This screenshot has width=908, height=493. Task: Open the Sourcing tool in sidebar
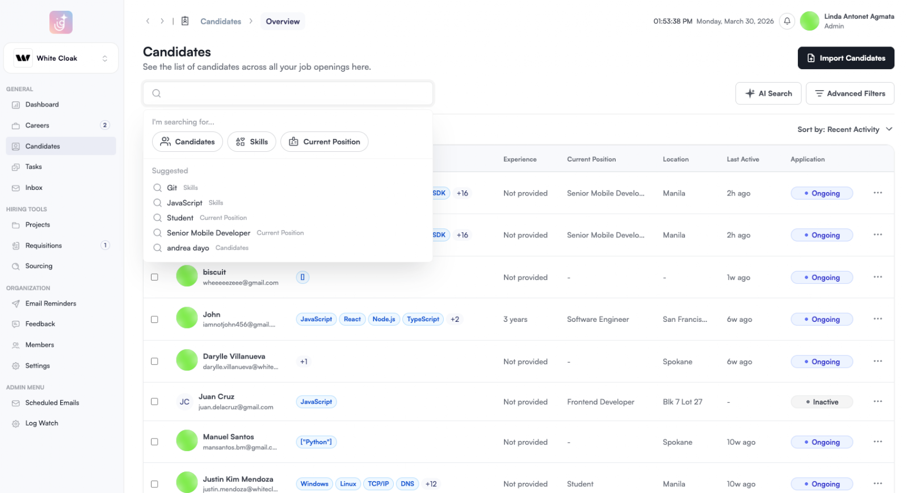[39, 266]
